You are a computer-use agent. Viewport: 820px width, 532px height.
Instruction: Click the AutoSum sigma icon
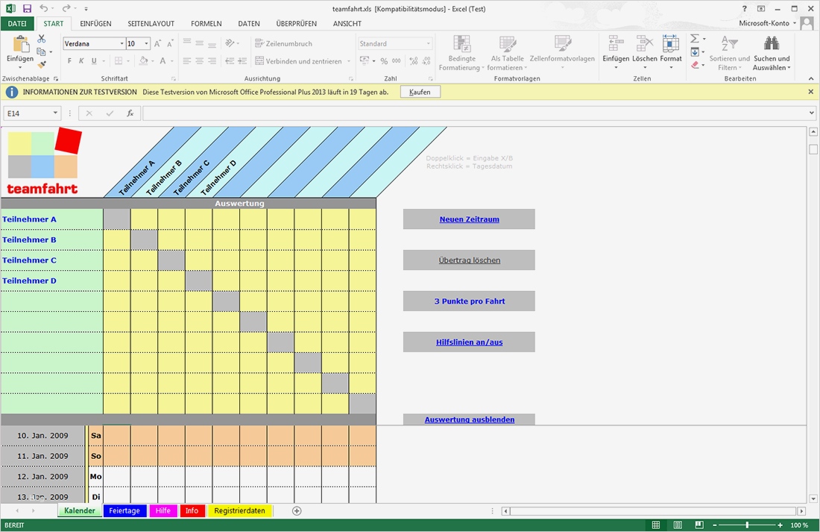click(x=695, y=39)
